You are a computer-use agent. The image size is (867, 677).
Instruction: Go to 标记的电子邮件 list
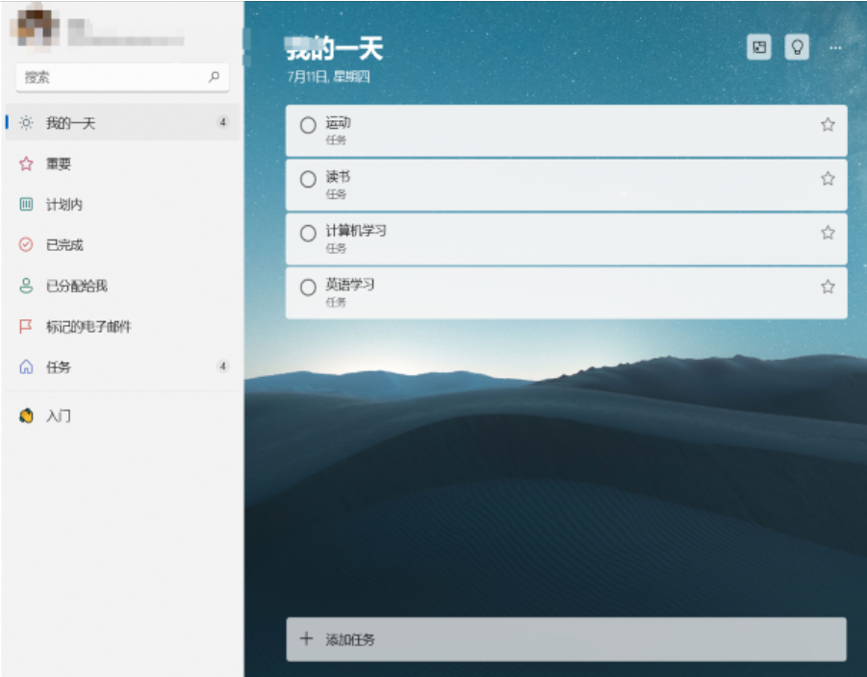point(89,327)
